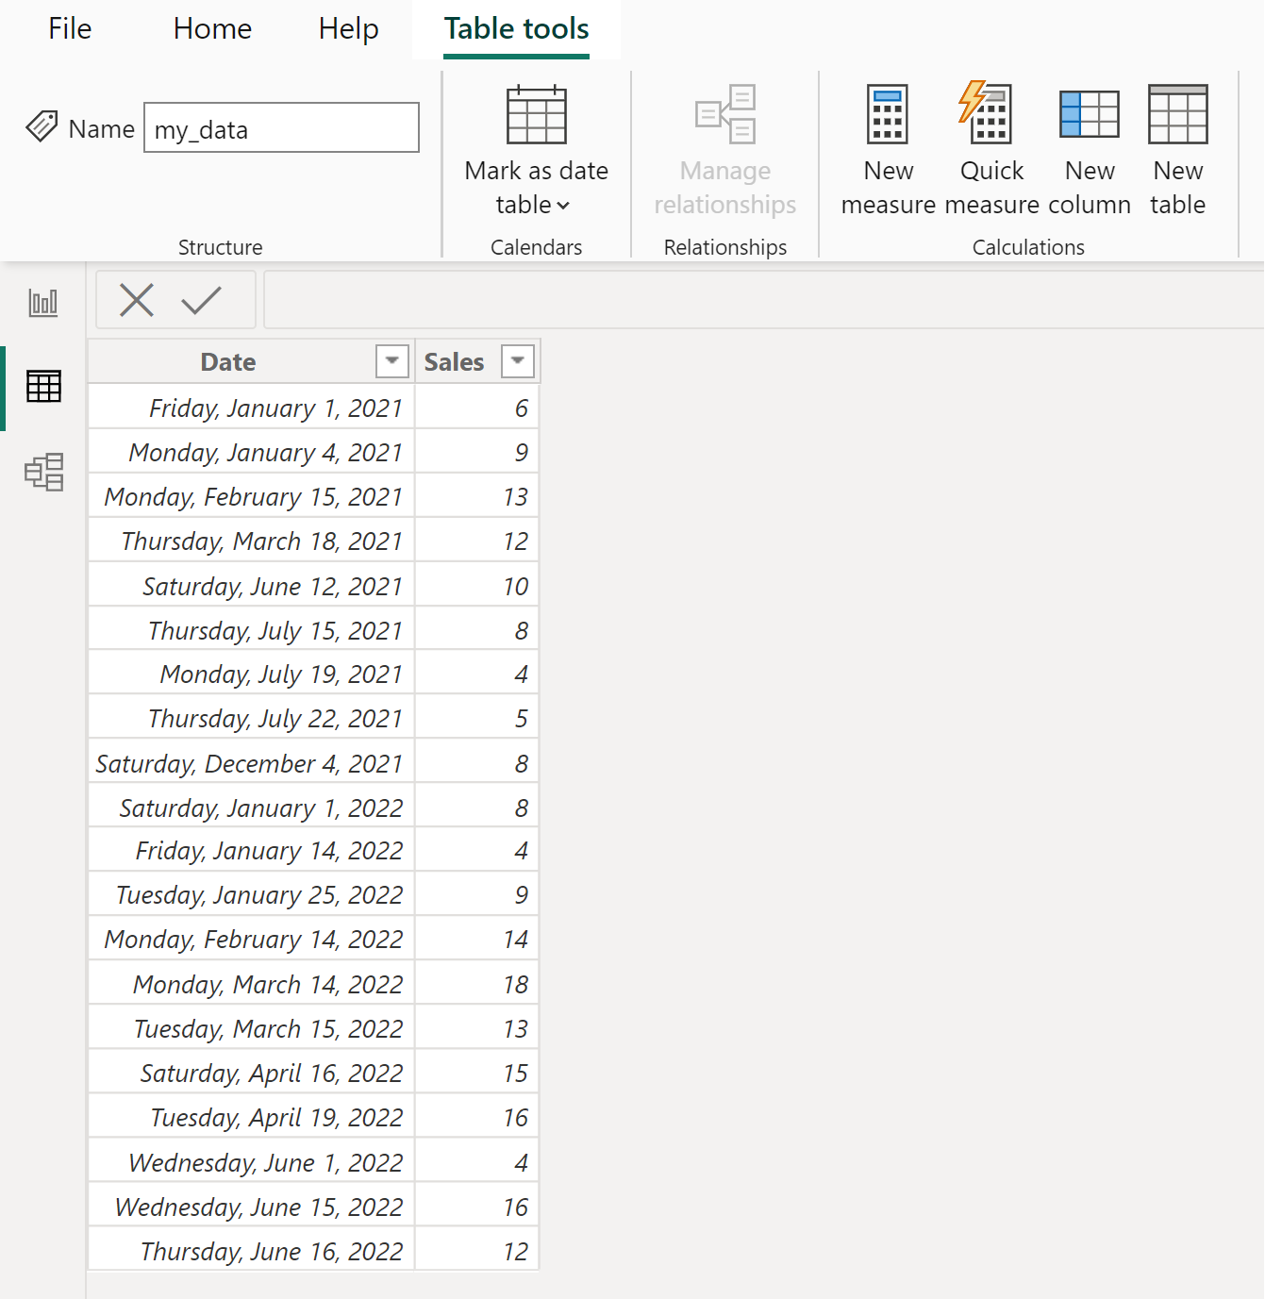This screenshot has width=1265, height=1299.
Task: Click the table Name field containing my_data
Action: (x=281, y=128)
